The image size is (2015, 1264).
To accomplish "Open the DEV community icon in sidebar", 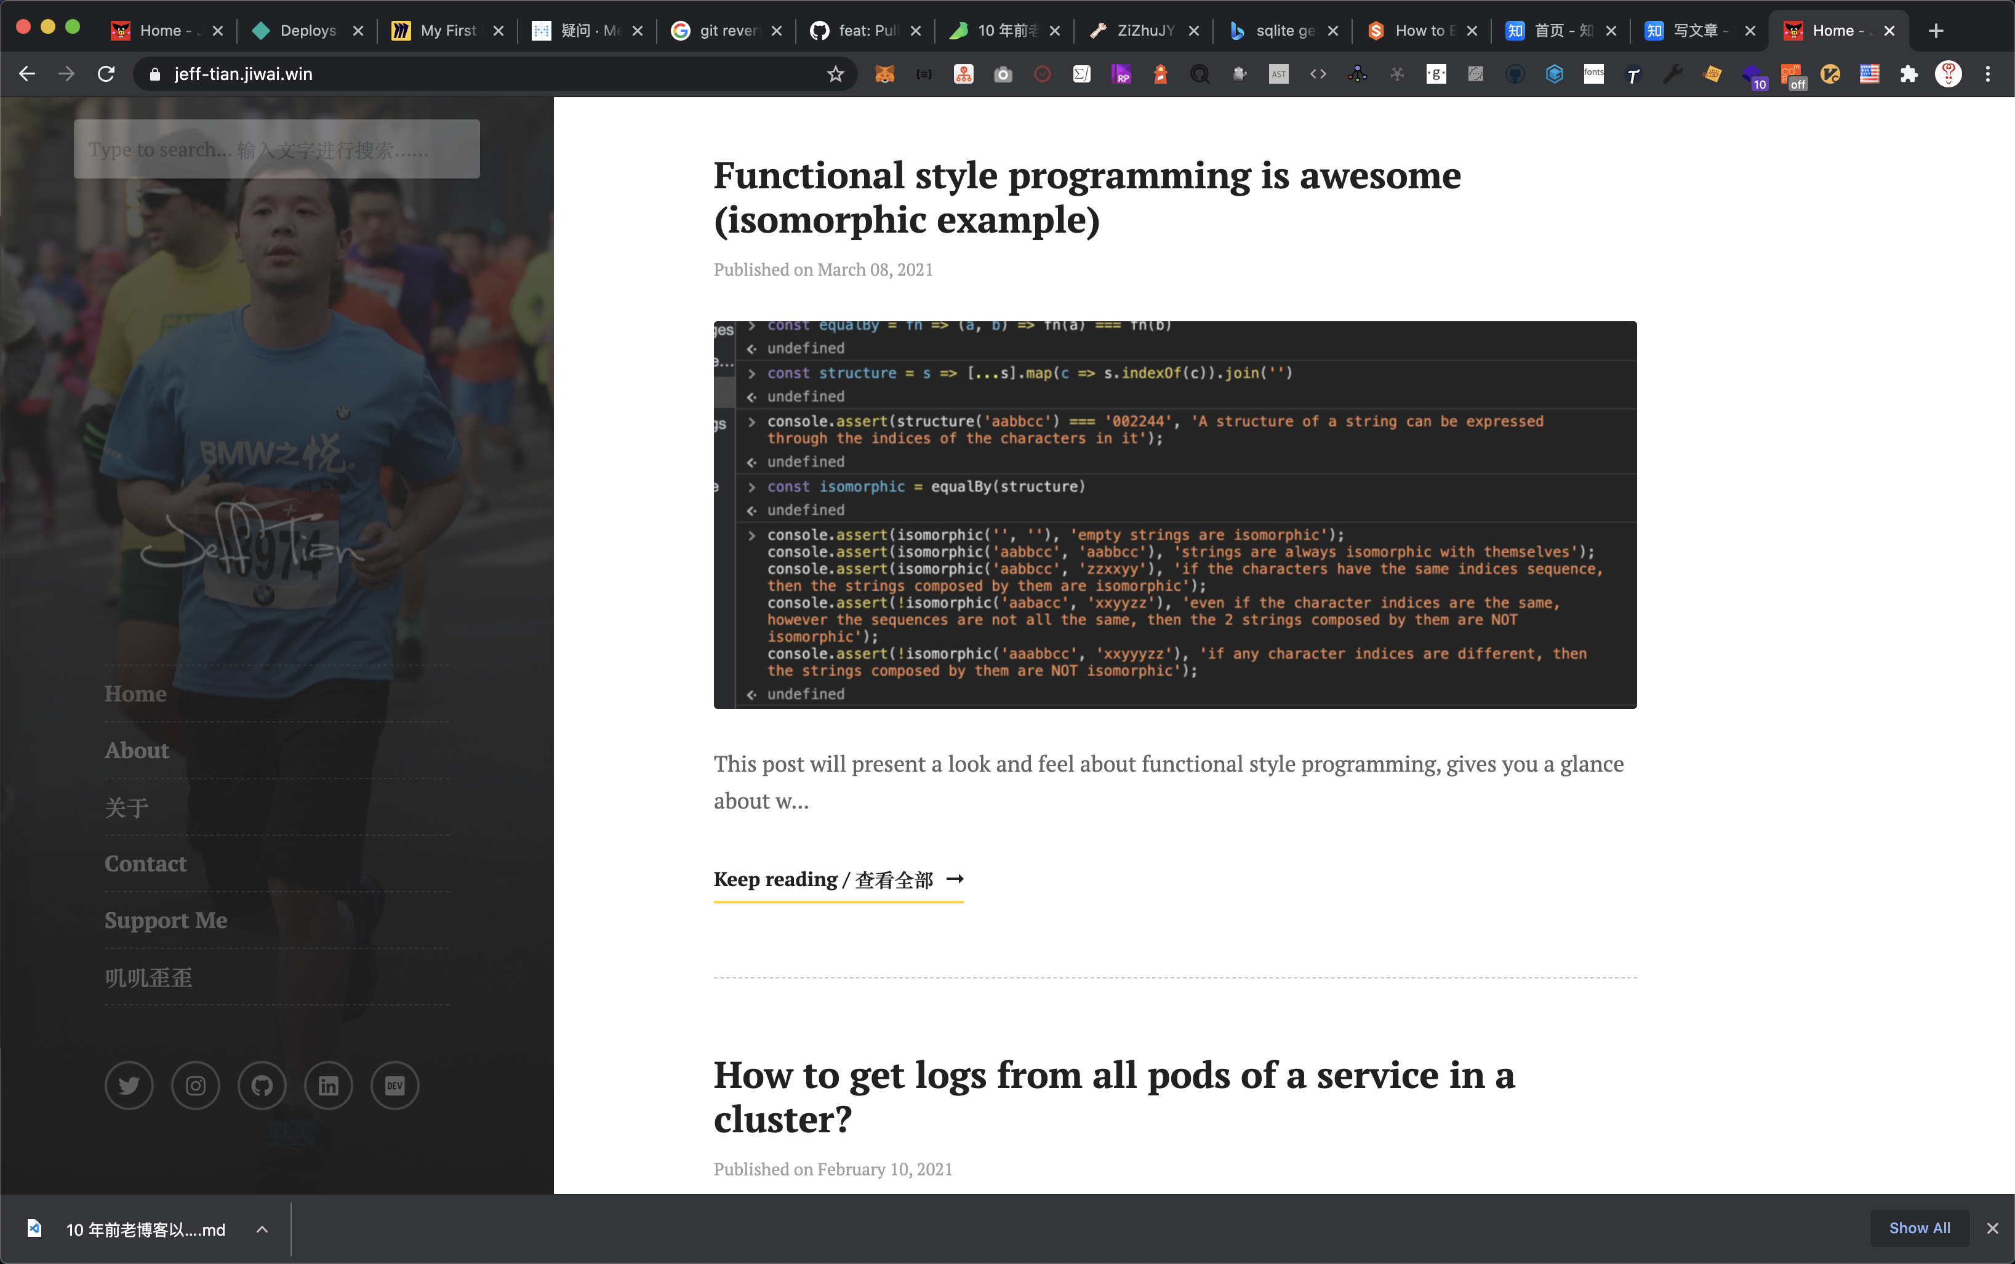I will 395,1085.
